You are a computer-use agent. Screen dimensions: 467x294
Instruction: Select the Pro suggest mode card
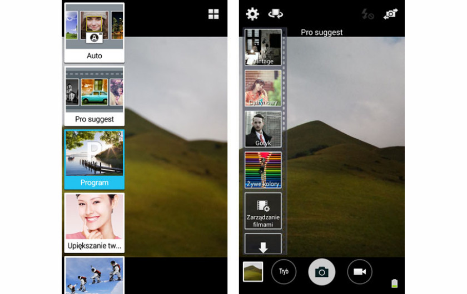(x=95, y=97)
